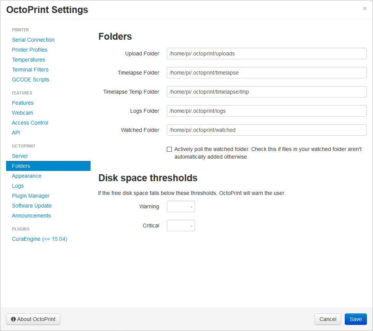Open Plugin Manager
The width and height of the screenshot is (373, 331).
click(x=31, y=196)
